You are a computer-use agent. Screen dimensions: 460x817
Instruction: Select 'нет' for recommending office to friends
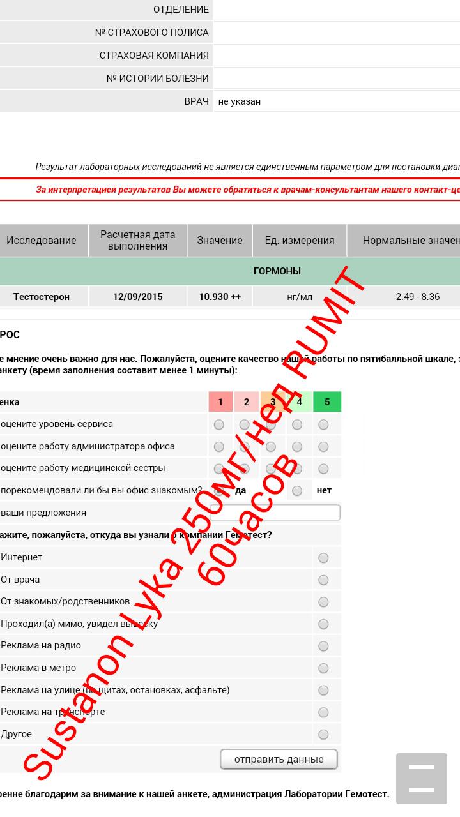click(x=297, y=491)
